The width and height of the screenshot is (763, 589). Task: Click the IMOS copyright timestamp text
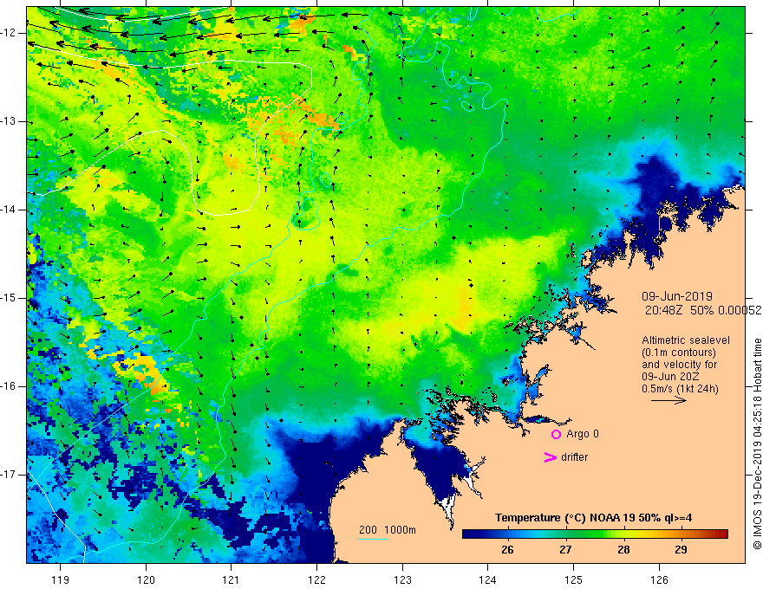pos(757,444)
